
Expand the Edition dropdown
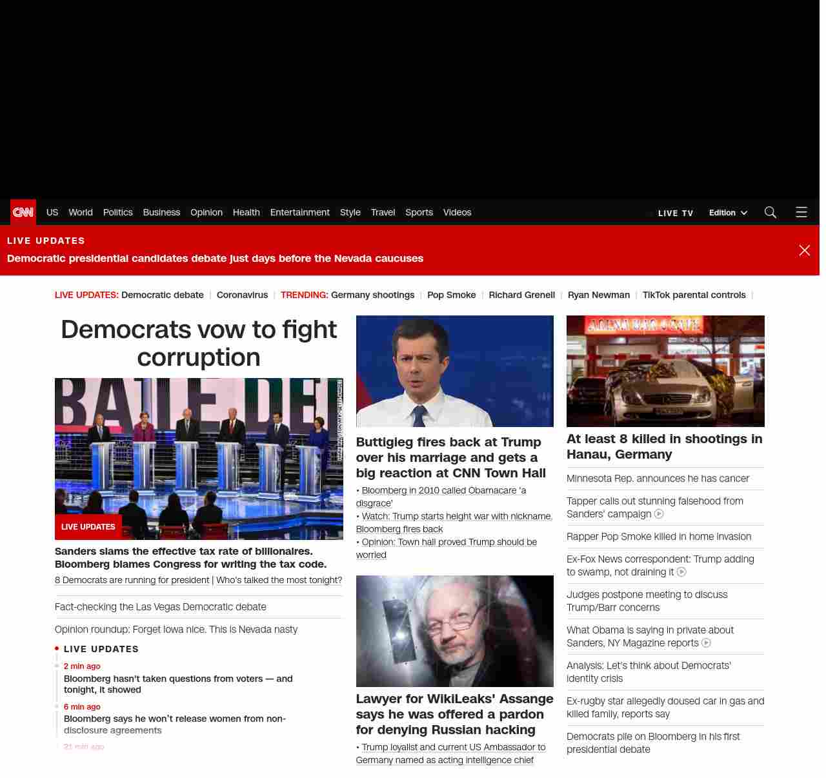(728, 213)
